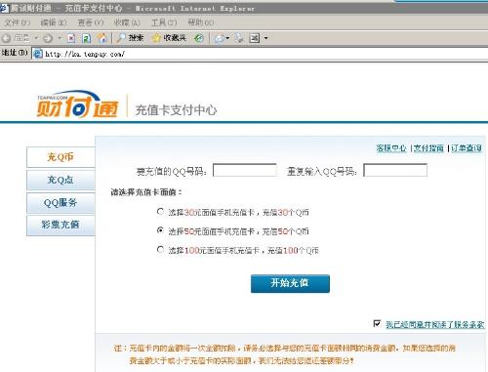Select the 50元 card value radio button

click(160, 230)
